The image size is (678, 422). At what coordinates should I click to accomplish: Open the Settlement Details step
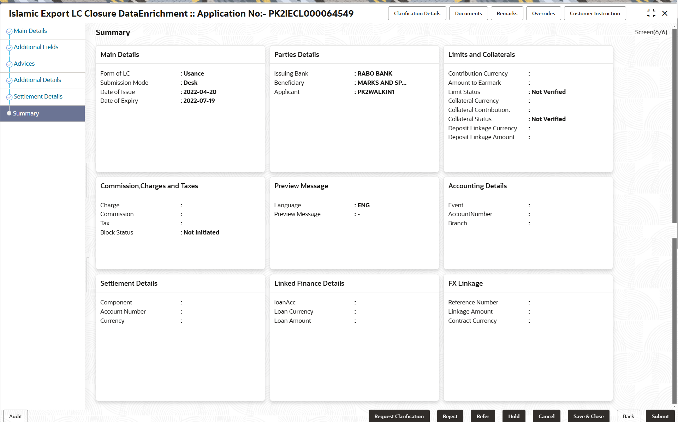(x=38, y=96)
